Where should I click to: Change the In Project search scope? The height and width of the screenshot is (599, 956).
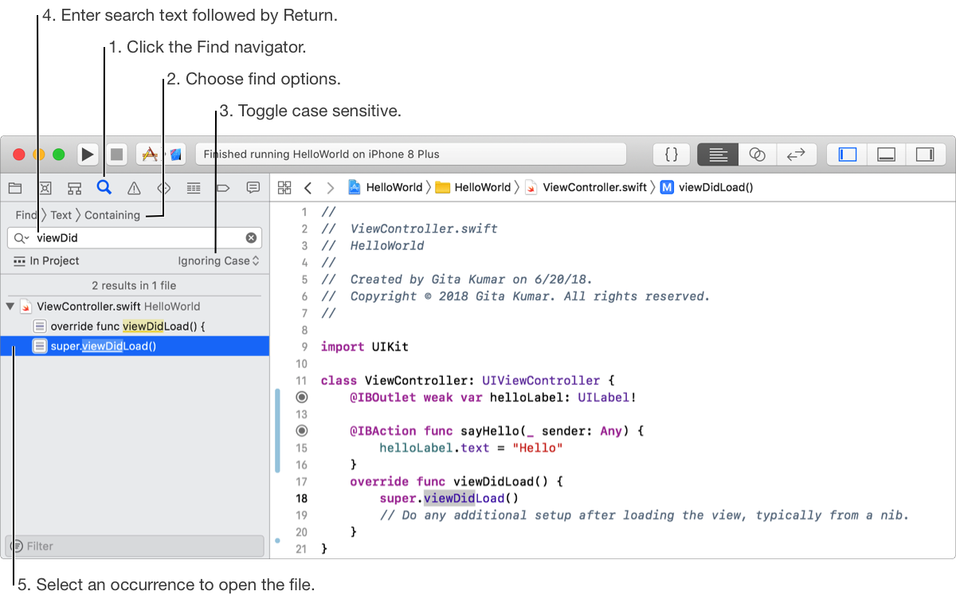click(46, 260)
